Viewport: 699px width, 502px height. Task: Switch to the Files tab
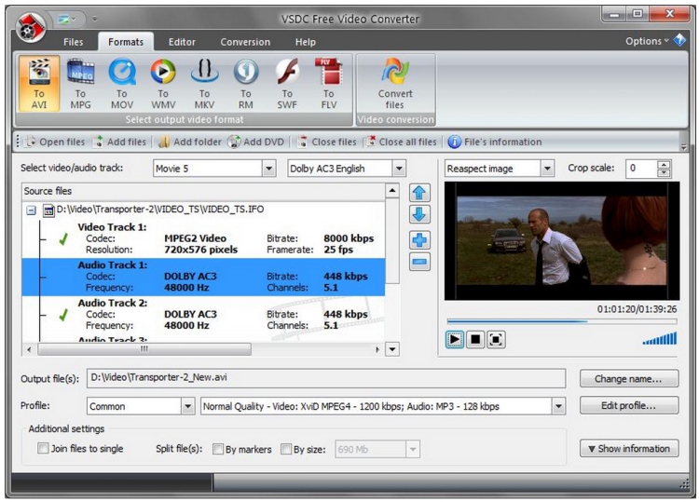click(73, 42)
